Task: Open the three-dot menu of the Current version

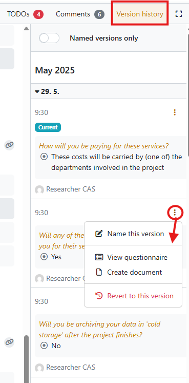Action: pyautogui.click(x=175, y=112)
